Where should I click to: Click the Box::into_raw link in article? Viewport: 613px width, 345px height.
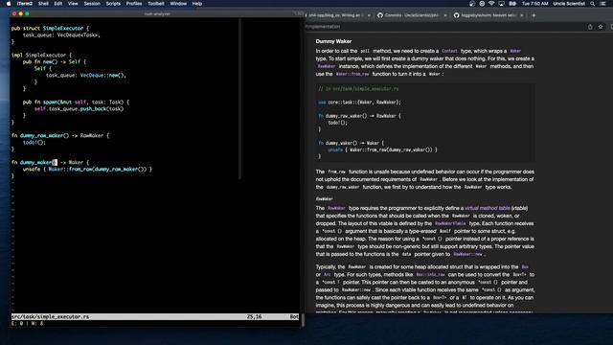click(430, 275)
